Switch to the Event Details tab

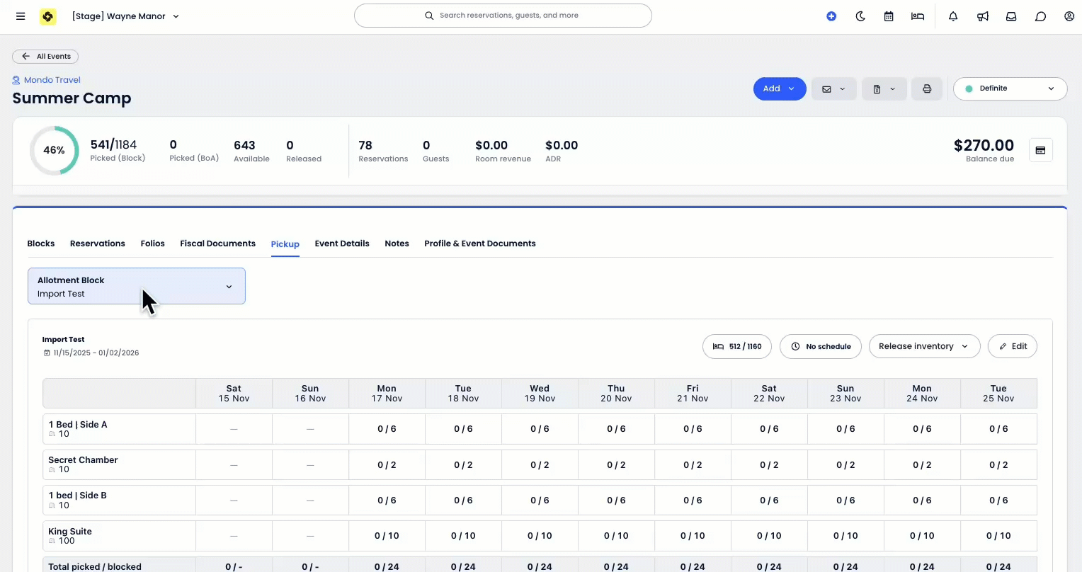coord(342,244)
